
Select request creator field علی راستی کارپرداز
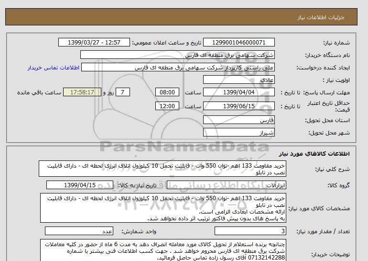(x=178, y=68)
